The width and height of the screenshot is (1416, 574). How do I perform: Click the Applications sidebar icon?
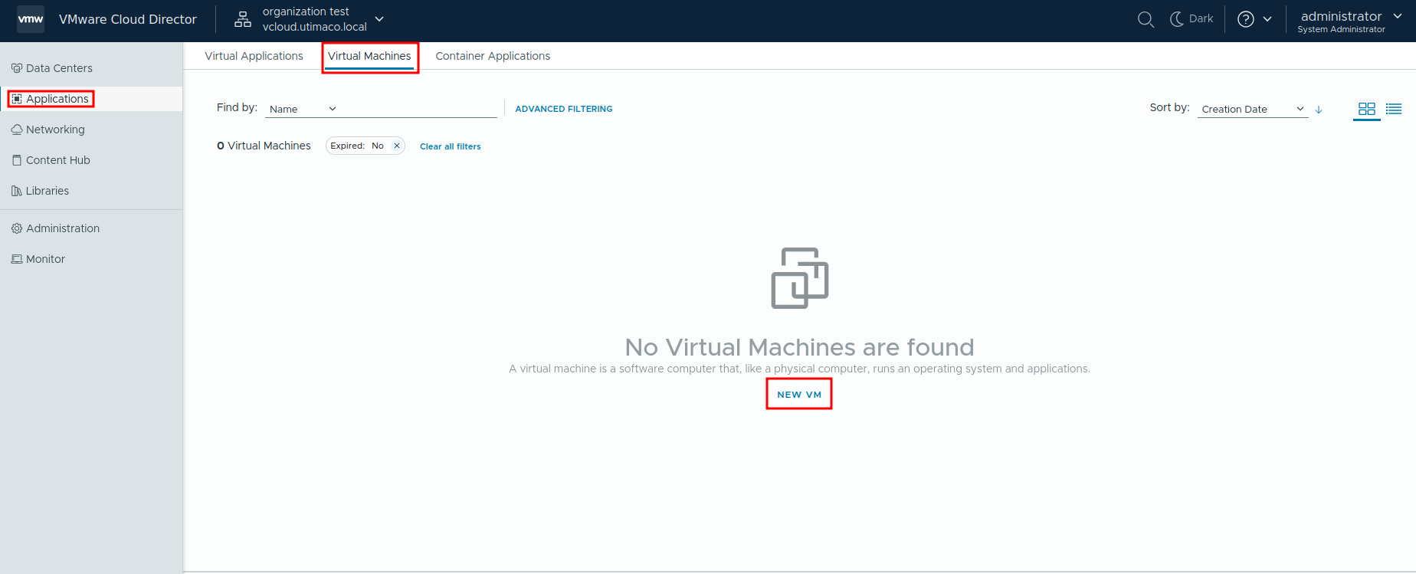point(17,99)
